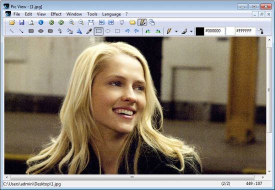
Task: Click the cascade windows icon
Action: tap(151, 22)
